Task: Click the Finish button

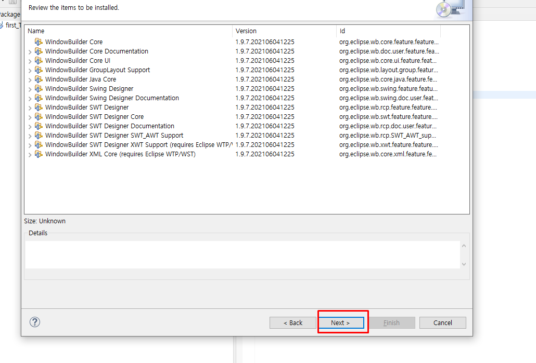Action: coord(391,322)
